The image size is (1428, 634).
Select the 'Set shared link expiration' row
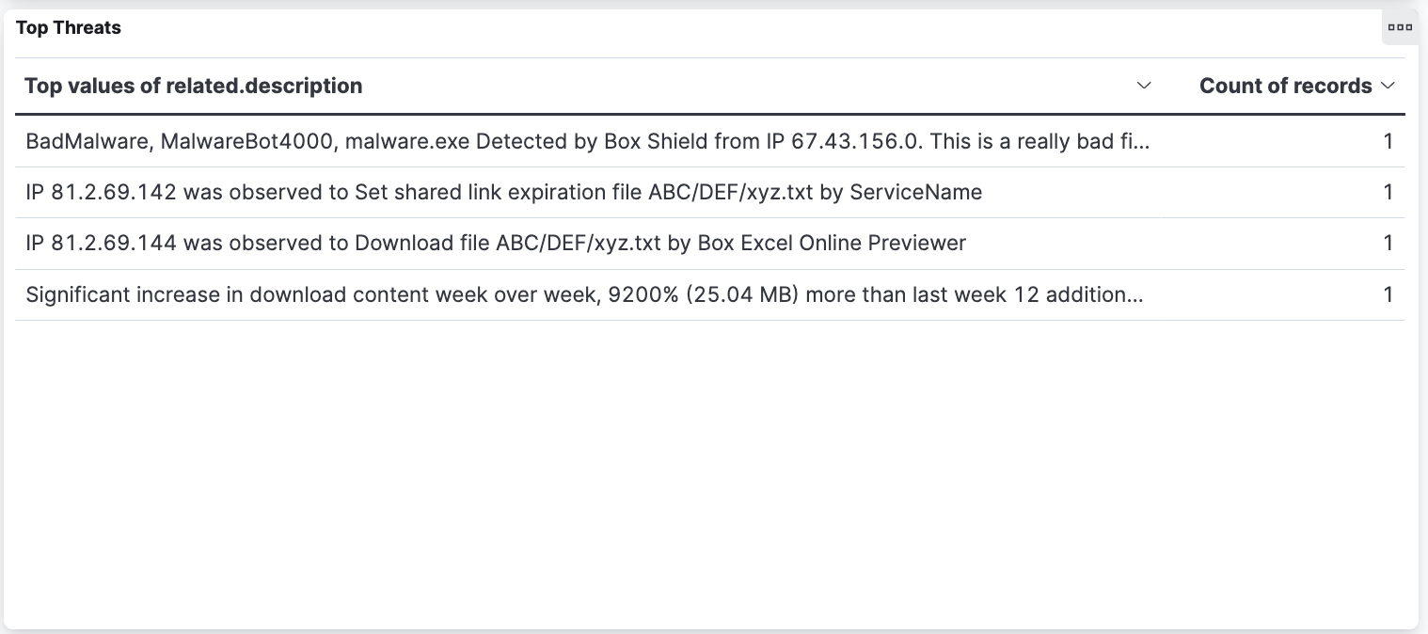(503, 193)
